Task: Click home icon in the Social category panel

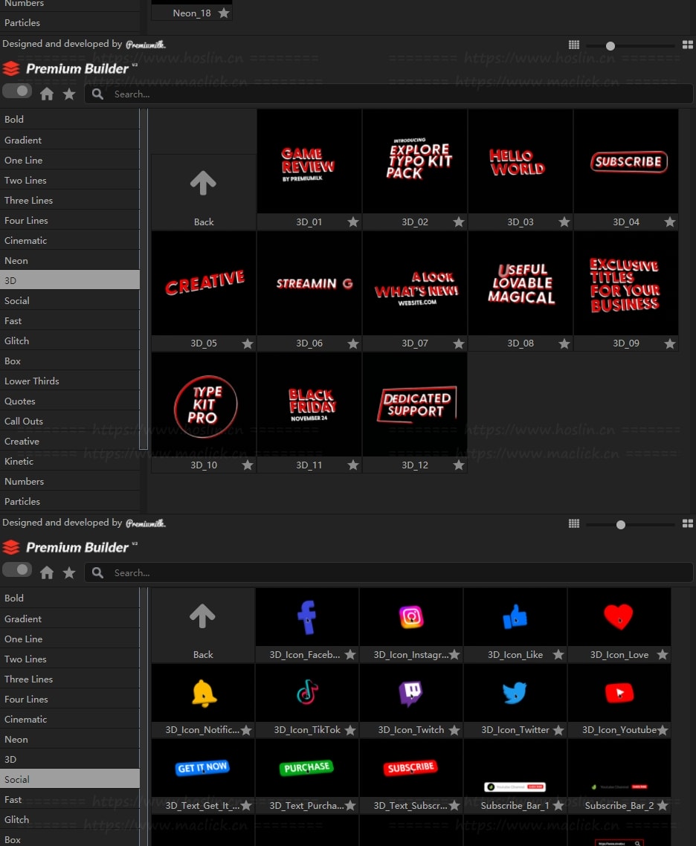Action: click(x=47, y=572)
